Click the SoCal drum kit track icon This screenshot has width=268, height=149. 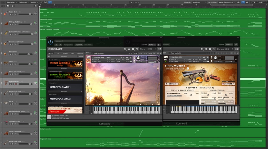point(6,103)
